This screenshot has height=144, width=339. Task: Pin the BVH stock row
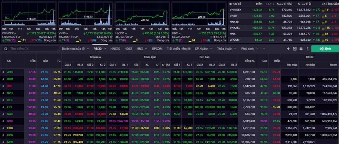(x=3, y=93)
